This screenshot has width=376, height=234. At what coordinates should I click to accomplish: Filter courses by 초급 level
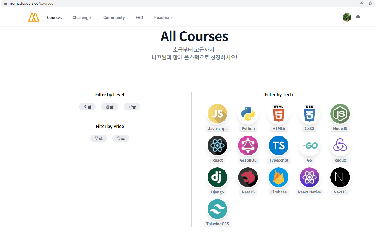pyautogui.click(x=87, y=107)
